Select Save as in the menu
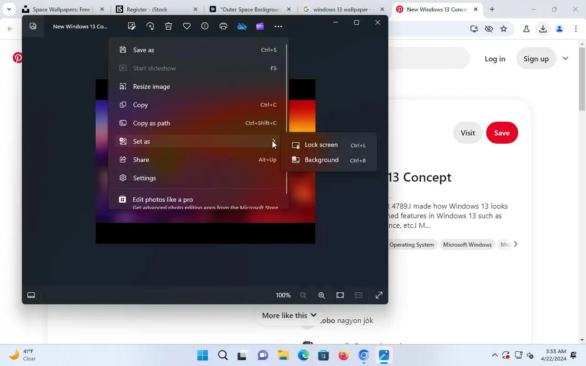The width and height of the screenshot is (586, 366). pos(198,50)
